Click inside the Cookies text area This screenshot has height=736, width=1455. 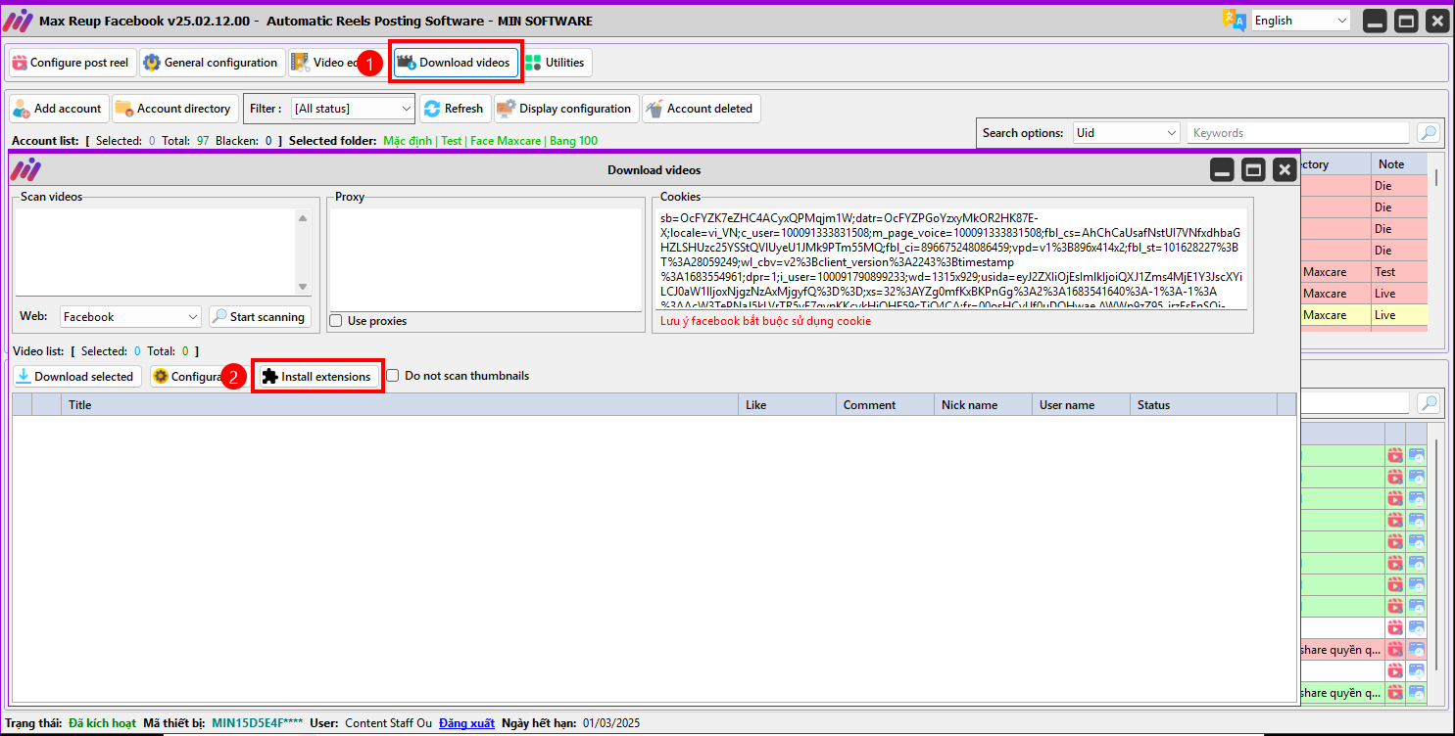pyautogui.click(x=952, y=258)
